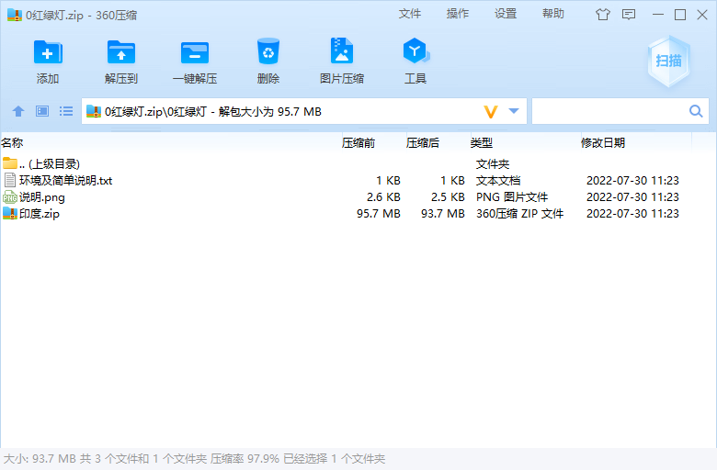
Task: Click the yellow parent folder icon
Action: tap(10, 163)
